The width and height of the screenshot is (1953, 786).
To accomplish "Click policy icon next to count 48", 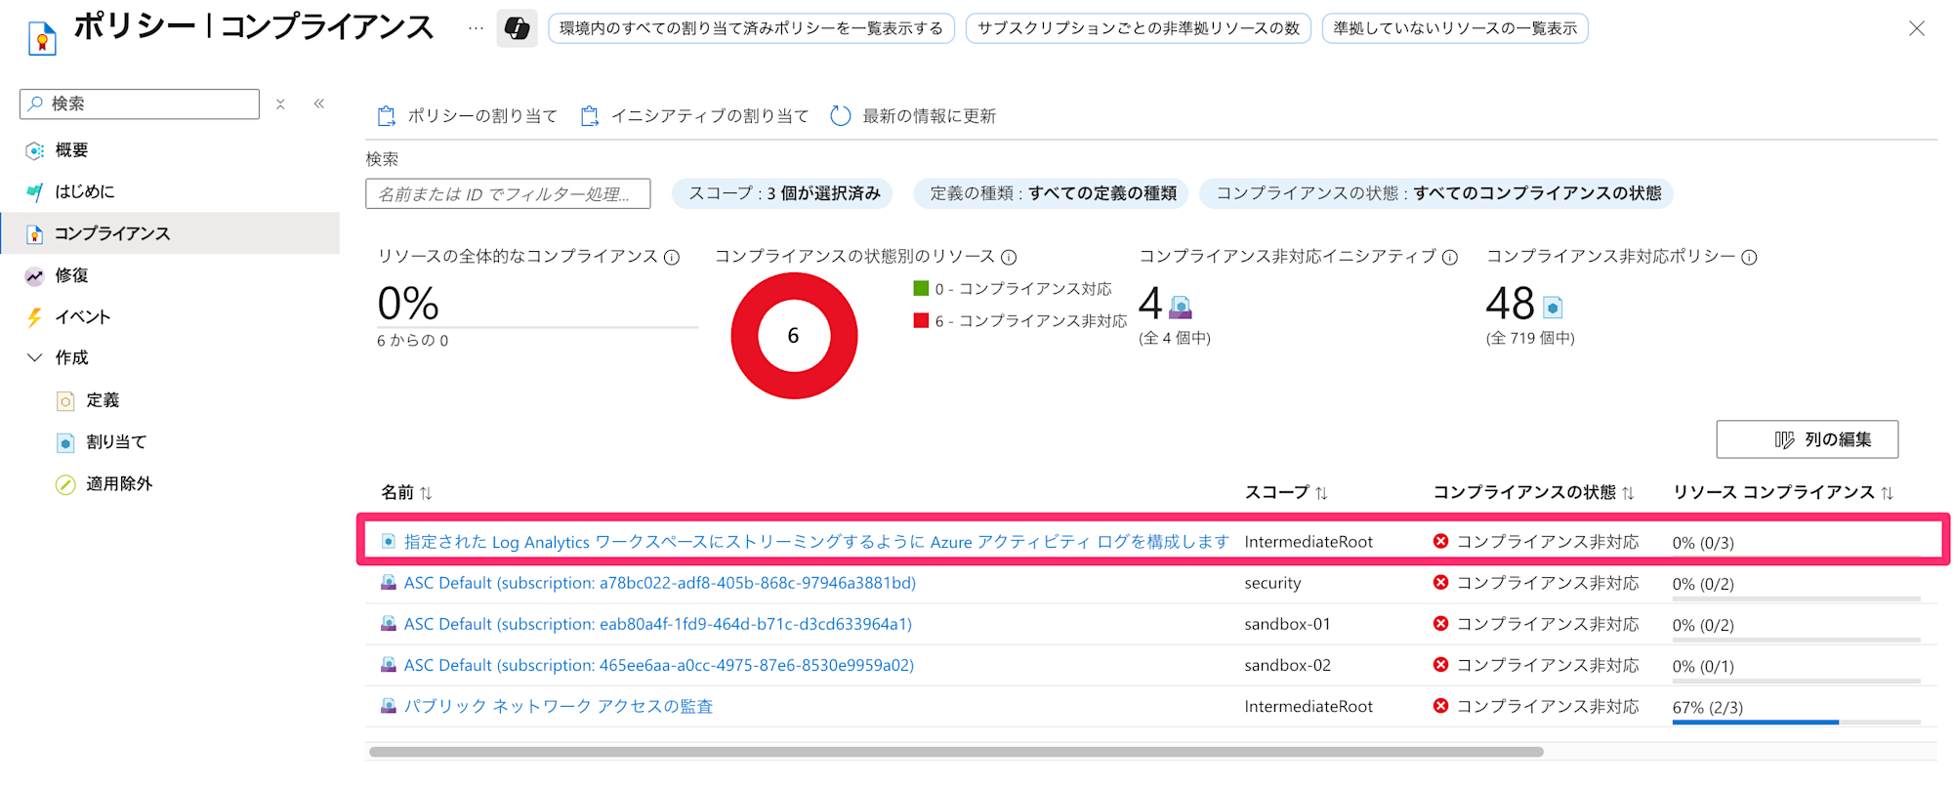I will click(1553, 308).
